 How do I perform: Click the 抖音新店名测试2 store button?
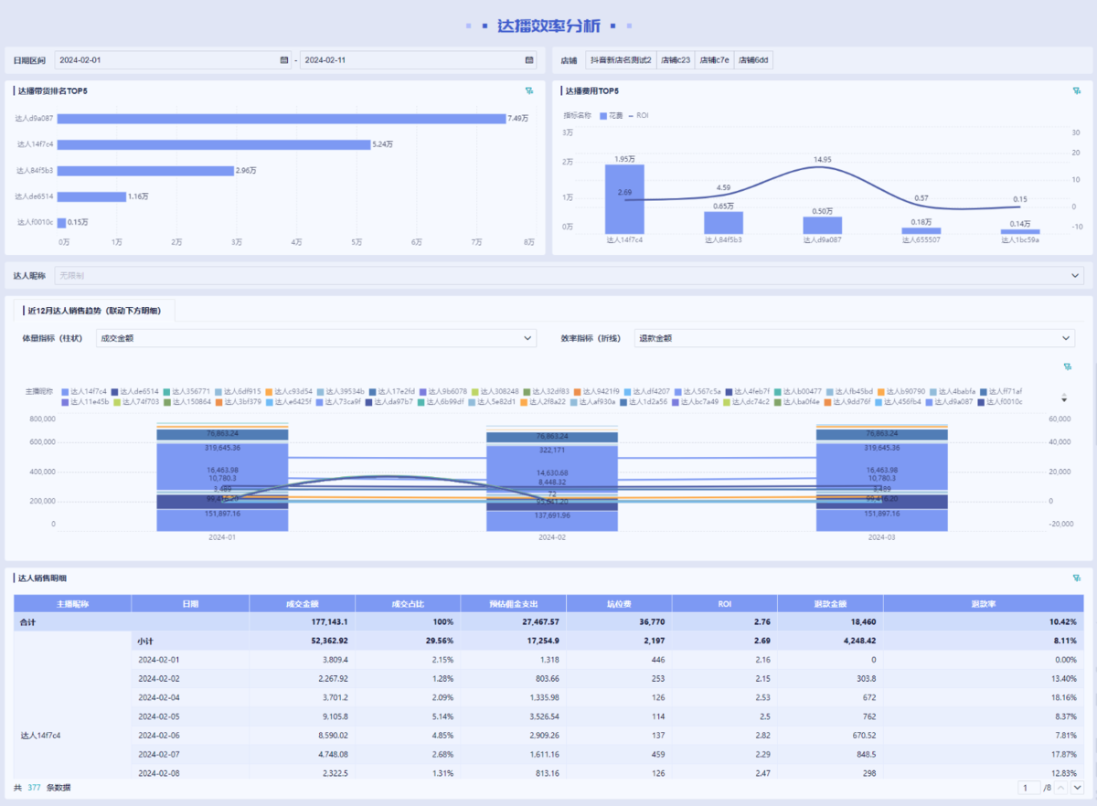point(621,60)
